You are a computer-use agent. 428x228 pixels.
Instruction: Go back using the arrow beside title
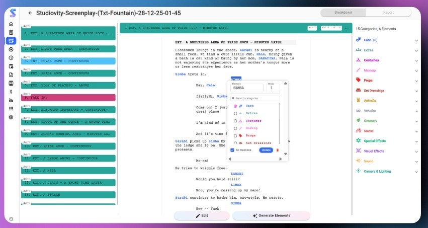click(30, 13)
